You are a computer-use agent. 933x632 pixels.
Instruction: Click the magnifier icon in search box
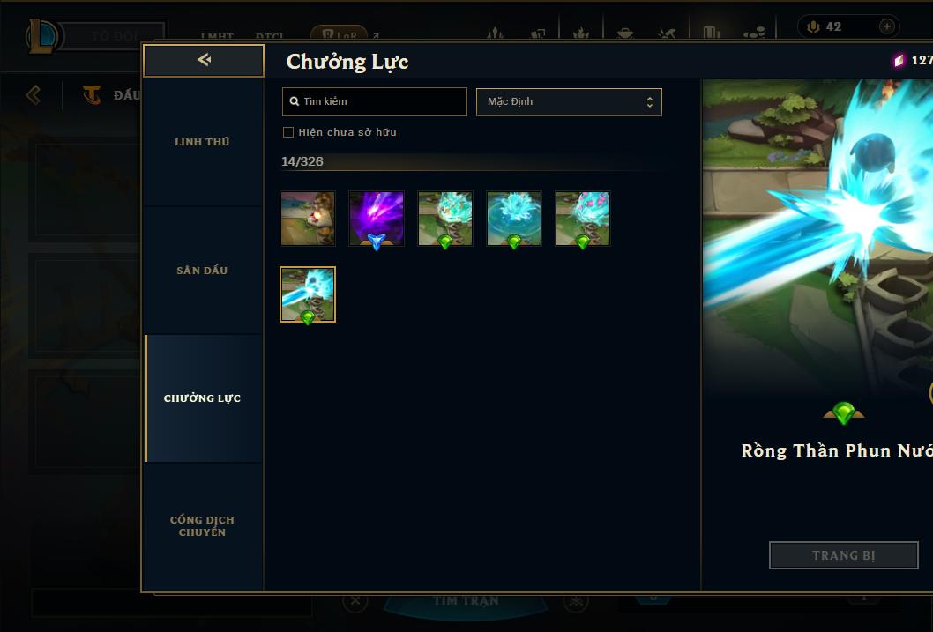coord(295,101)
